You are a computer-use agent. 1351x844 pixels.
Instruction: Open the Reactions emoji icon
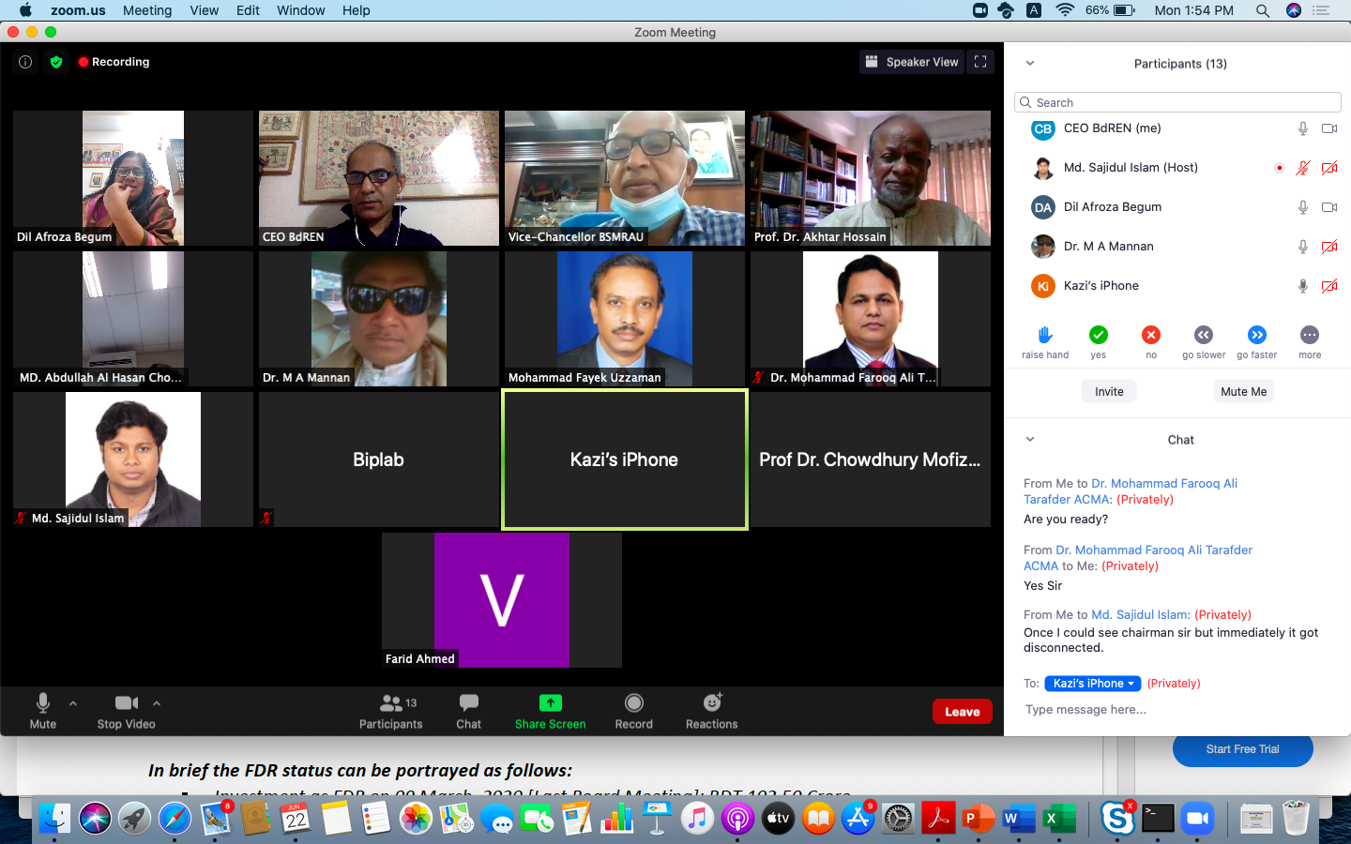[712, 703]
